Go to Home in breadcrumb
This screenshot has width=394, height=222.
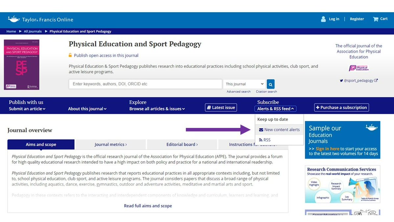11,32
